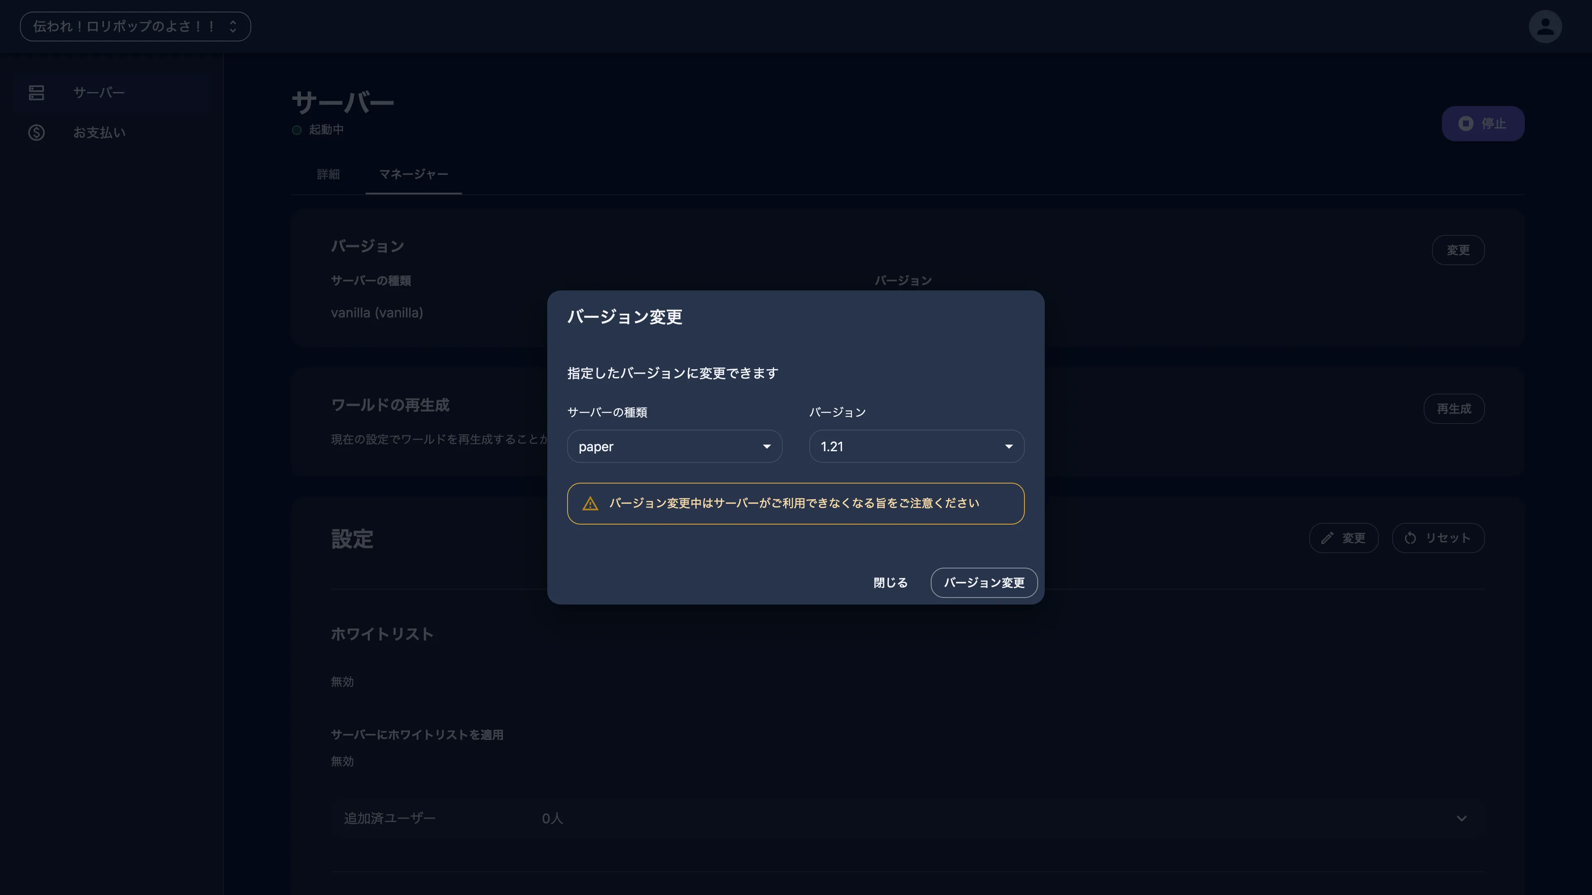Viewport: 1592px width, 895px height.
Task: Switch to the マネージャー tab
Action: coord(413,174)
